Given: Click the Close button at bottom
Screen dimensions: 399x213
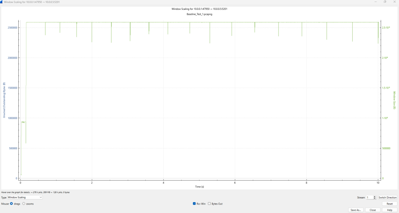Looking at the screenshot, I should 373,210.
